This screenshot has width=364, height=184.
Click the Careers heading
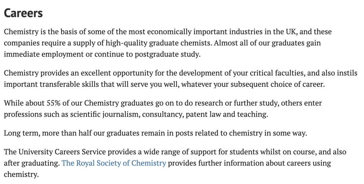pos(24,13)
